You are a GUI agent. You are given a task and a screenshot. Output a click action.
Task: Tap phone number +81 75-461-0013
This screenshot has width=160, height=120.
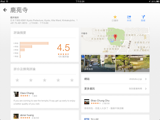coord(19,23)
